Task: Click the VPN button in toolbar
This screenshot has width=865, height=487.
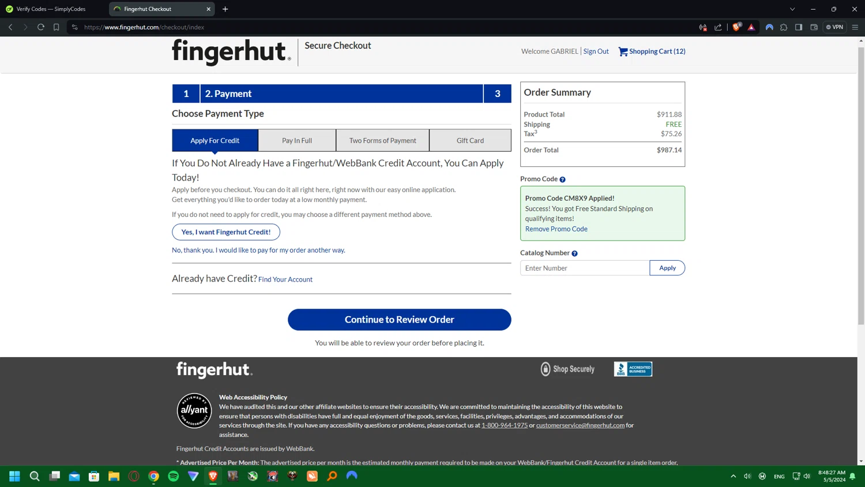Action: 834,27
